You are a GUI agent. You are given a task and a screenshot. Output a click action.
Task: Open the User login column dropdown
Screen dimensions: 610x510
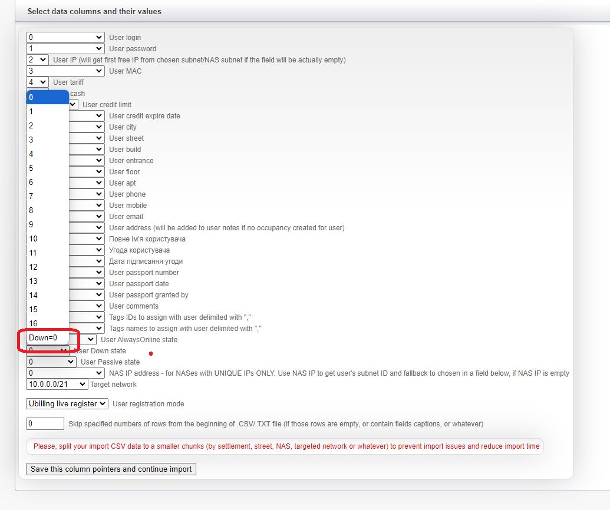65,38
